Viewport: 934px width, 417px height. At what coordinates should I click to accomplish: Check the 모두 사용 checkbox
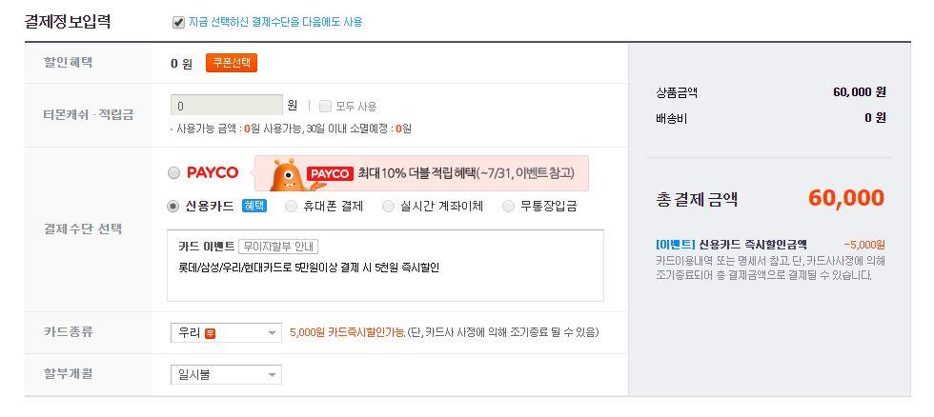click(x=325, y=106)
